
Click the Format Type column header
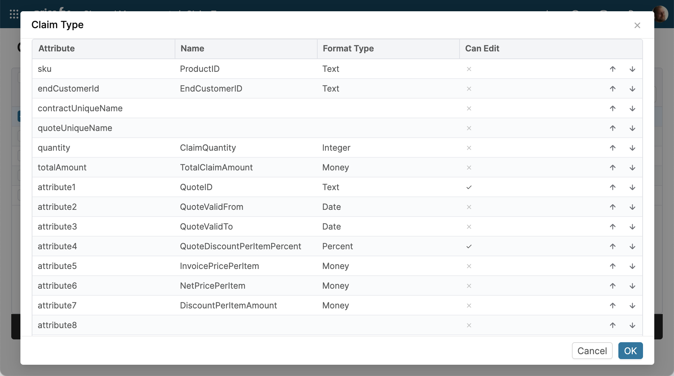coord(348,49)
